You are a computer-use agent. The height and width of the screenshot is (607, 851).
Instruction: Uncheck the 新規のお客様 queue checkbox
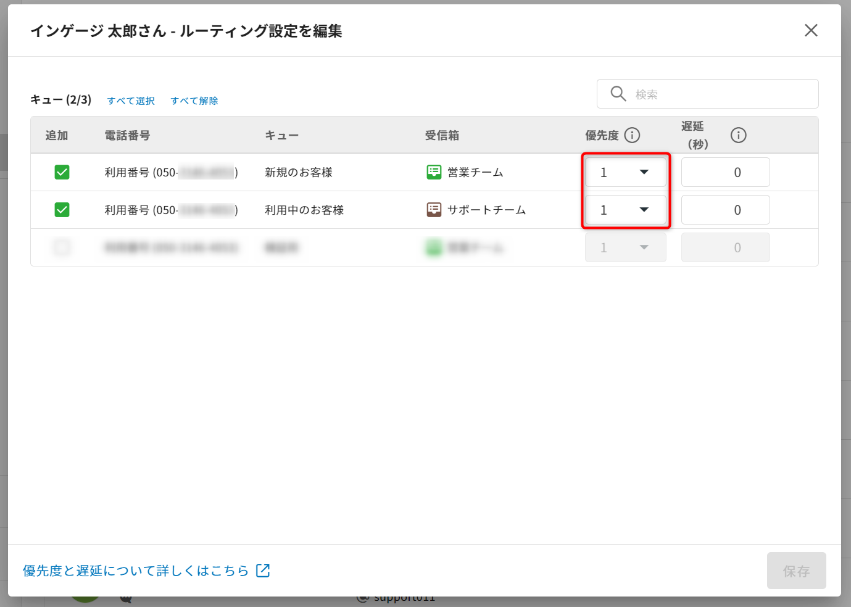tap(62, 172)
